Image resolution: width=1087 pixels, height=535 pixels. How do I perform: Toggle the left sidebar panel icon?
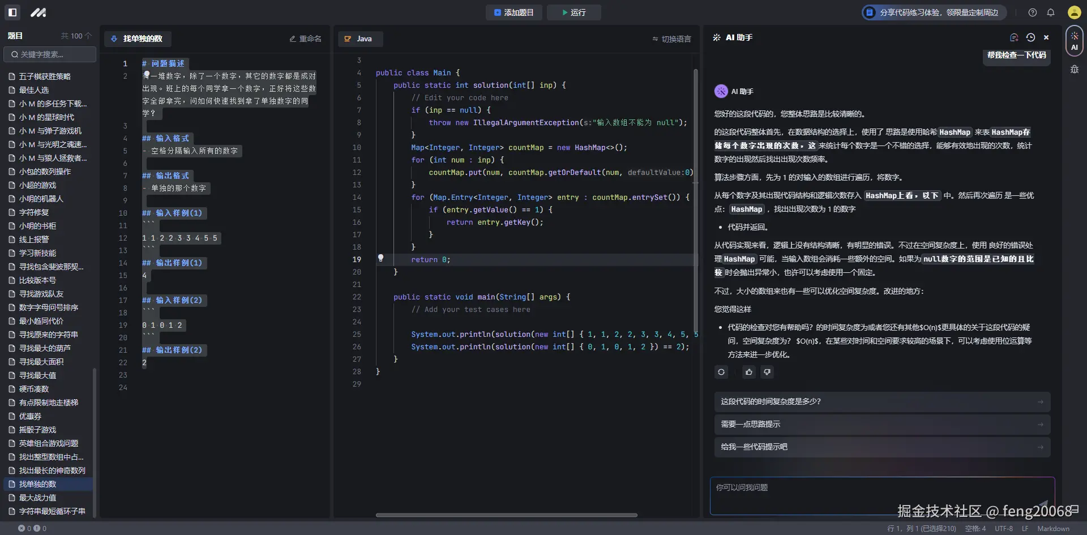click(12, 12)
